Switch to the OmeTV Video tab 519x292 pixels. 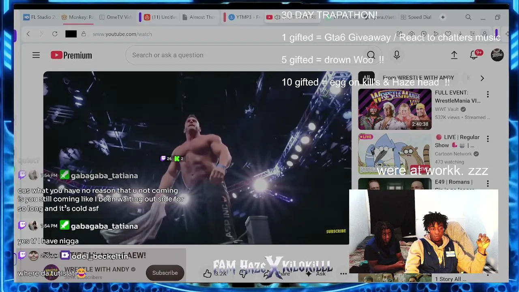tap(116, 17)
